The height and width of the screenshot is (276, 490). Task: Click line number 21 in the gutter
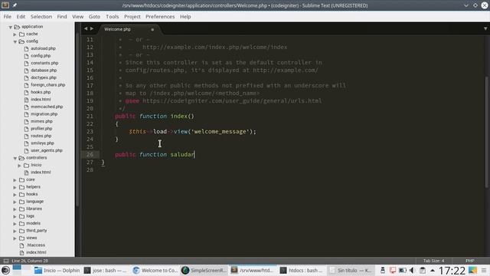pyautogui.click(x=90, y=116)
